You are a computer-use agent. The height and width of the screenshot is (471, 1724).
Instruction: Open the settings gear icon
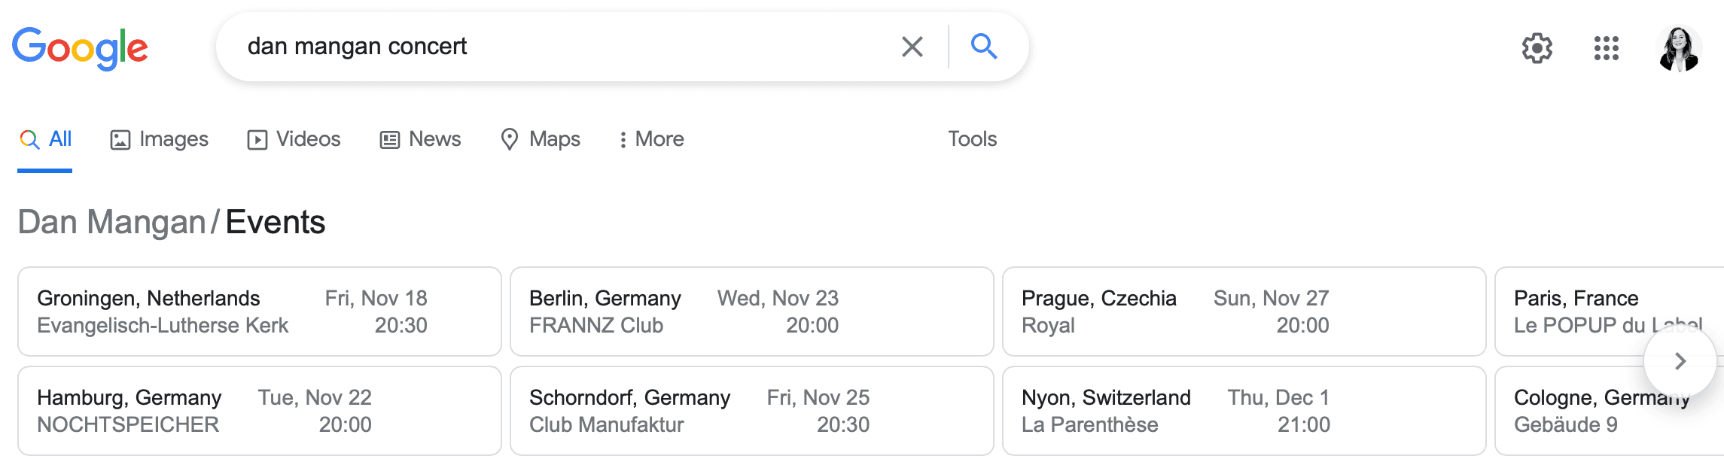(1537, 48)
